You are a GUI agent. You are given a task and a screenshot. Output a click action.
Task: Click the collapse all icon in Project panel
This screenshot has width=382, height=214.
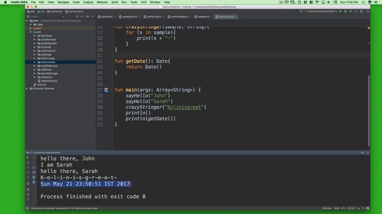click(x=82, y=17)
